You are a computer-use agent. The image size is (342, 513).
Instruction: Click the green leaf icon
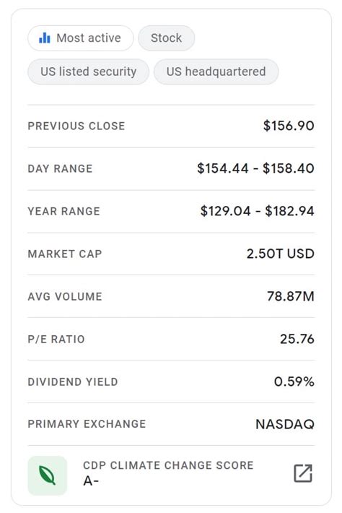48,475
